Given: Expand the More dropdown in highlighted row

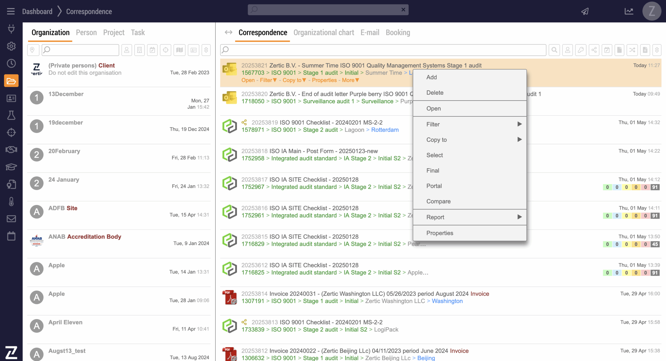Looking at the screenshot, I should [350, 80].
